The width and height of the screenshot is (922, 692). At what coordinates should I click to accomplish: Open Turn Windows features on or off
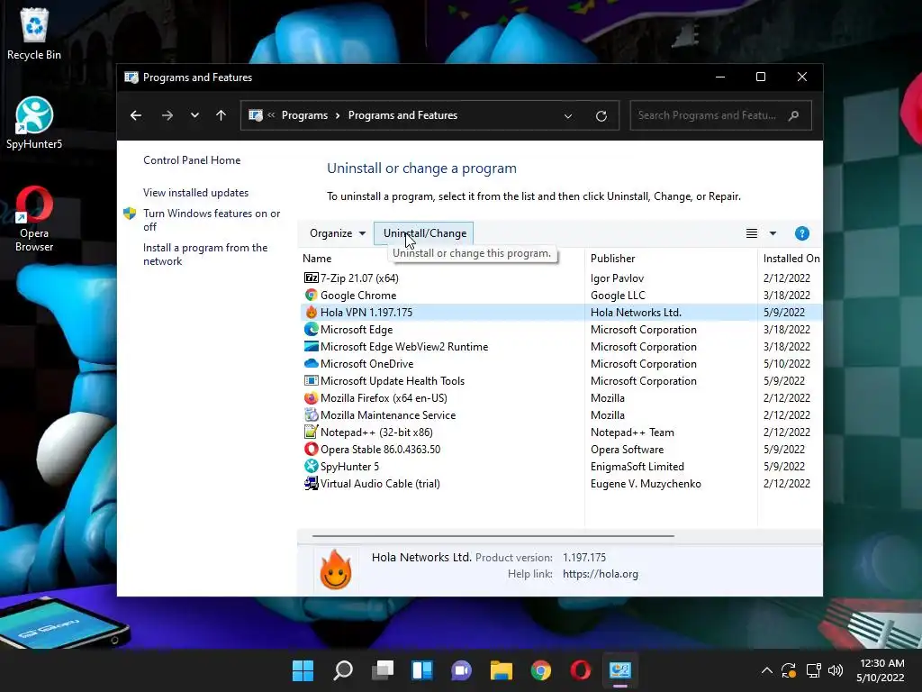[212, 220]
